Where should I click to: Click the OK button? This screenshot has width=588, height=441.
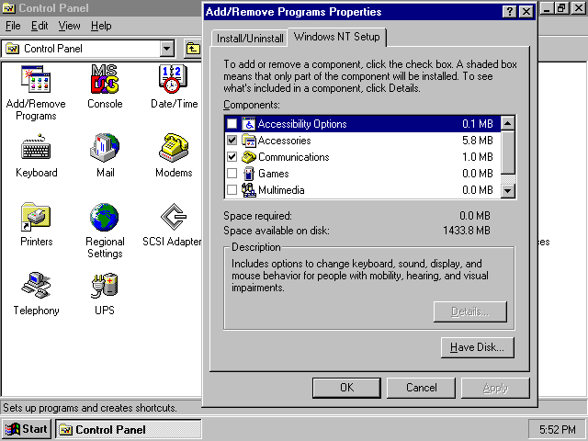pyautogui.click(x=346, y=388)
